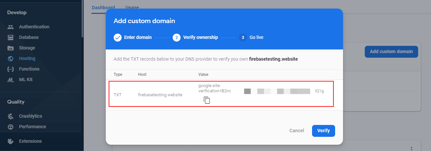Open the three-dot menu on lower card
The height and width of the screenshot is (151, 431).
tap(411, 148)
